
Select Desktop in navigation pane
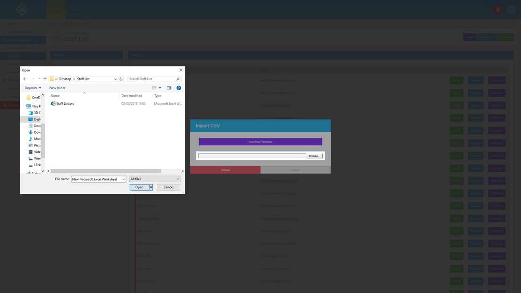pyautogui.click(x=34, y=119)
